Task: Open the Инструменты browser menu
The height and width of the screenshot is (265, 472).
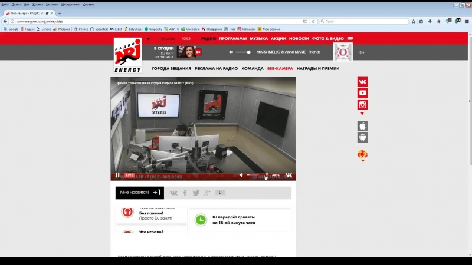Action: [x=70, y=5]
